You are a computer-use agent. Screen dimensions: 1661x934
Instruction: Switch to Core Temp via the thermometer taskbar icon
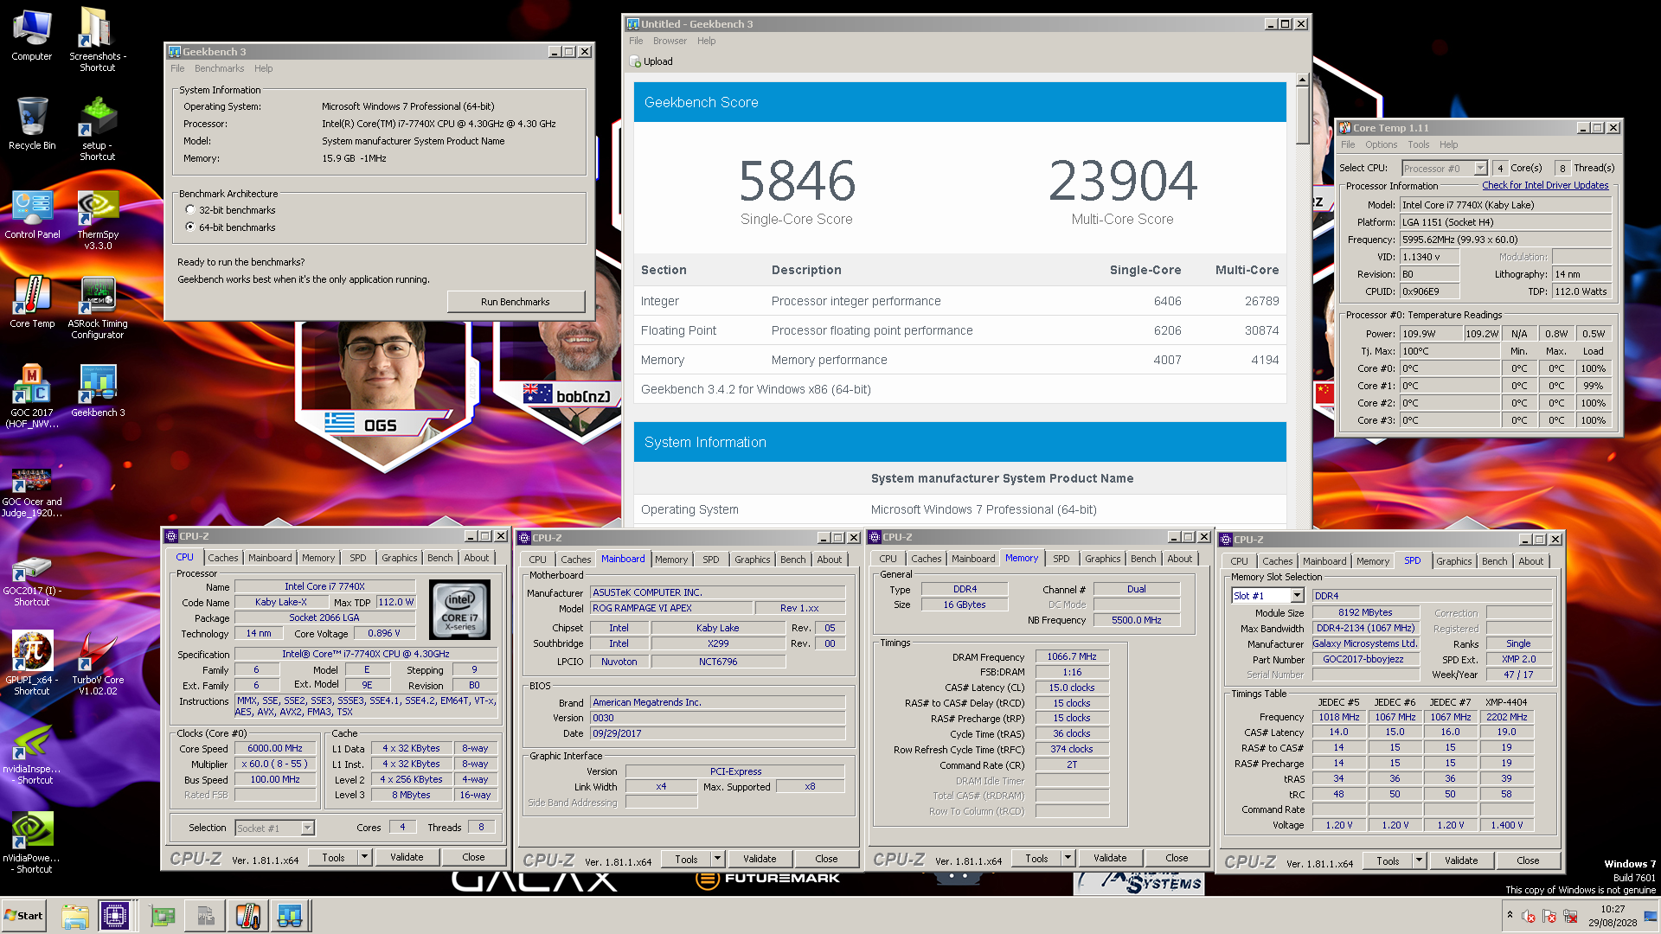247,916
